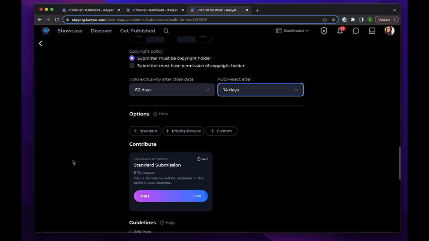Viewport: 429px width, 241px height.
Task: Open the inbox tray icon
Action: point(372,31)
